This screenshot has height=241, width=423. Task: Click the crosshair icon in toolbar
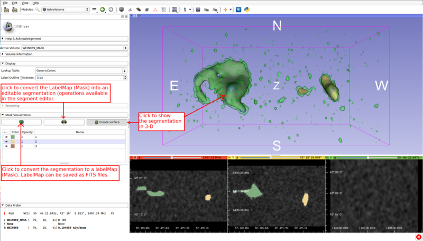click(226, 10)
